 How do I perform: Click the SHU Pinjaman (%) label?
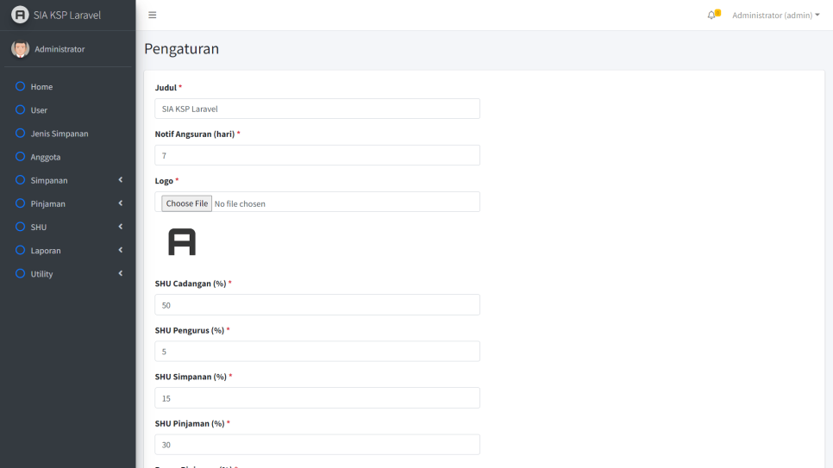190,423
